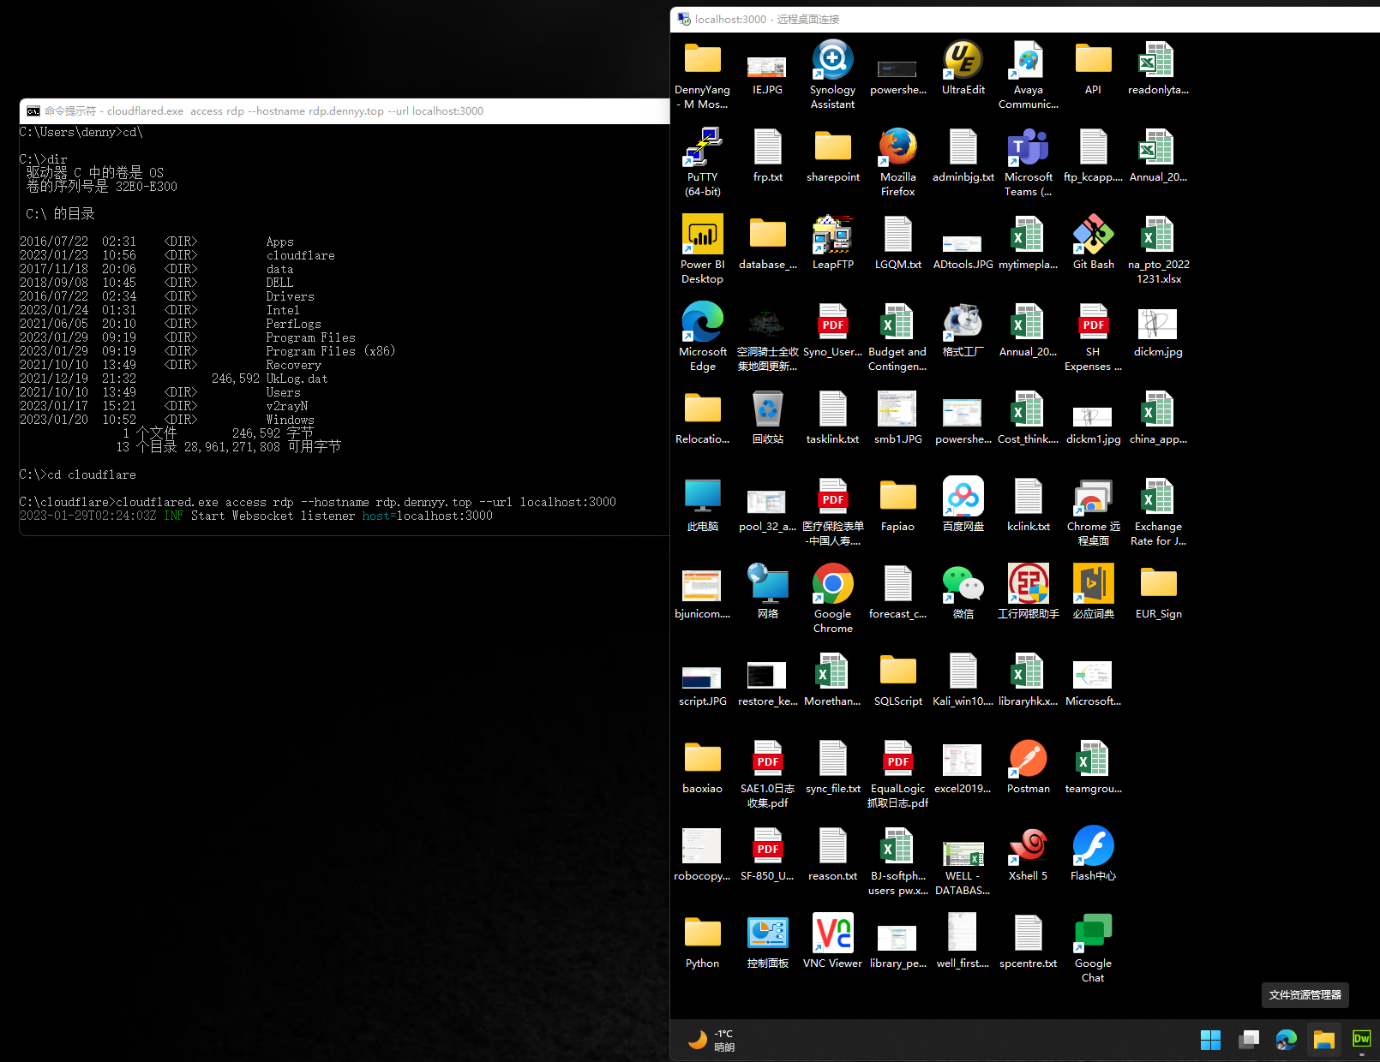Open the Budget and Contingency Excel file
This screenshot has height=1062, width=1380.
(x=897, y=337)
